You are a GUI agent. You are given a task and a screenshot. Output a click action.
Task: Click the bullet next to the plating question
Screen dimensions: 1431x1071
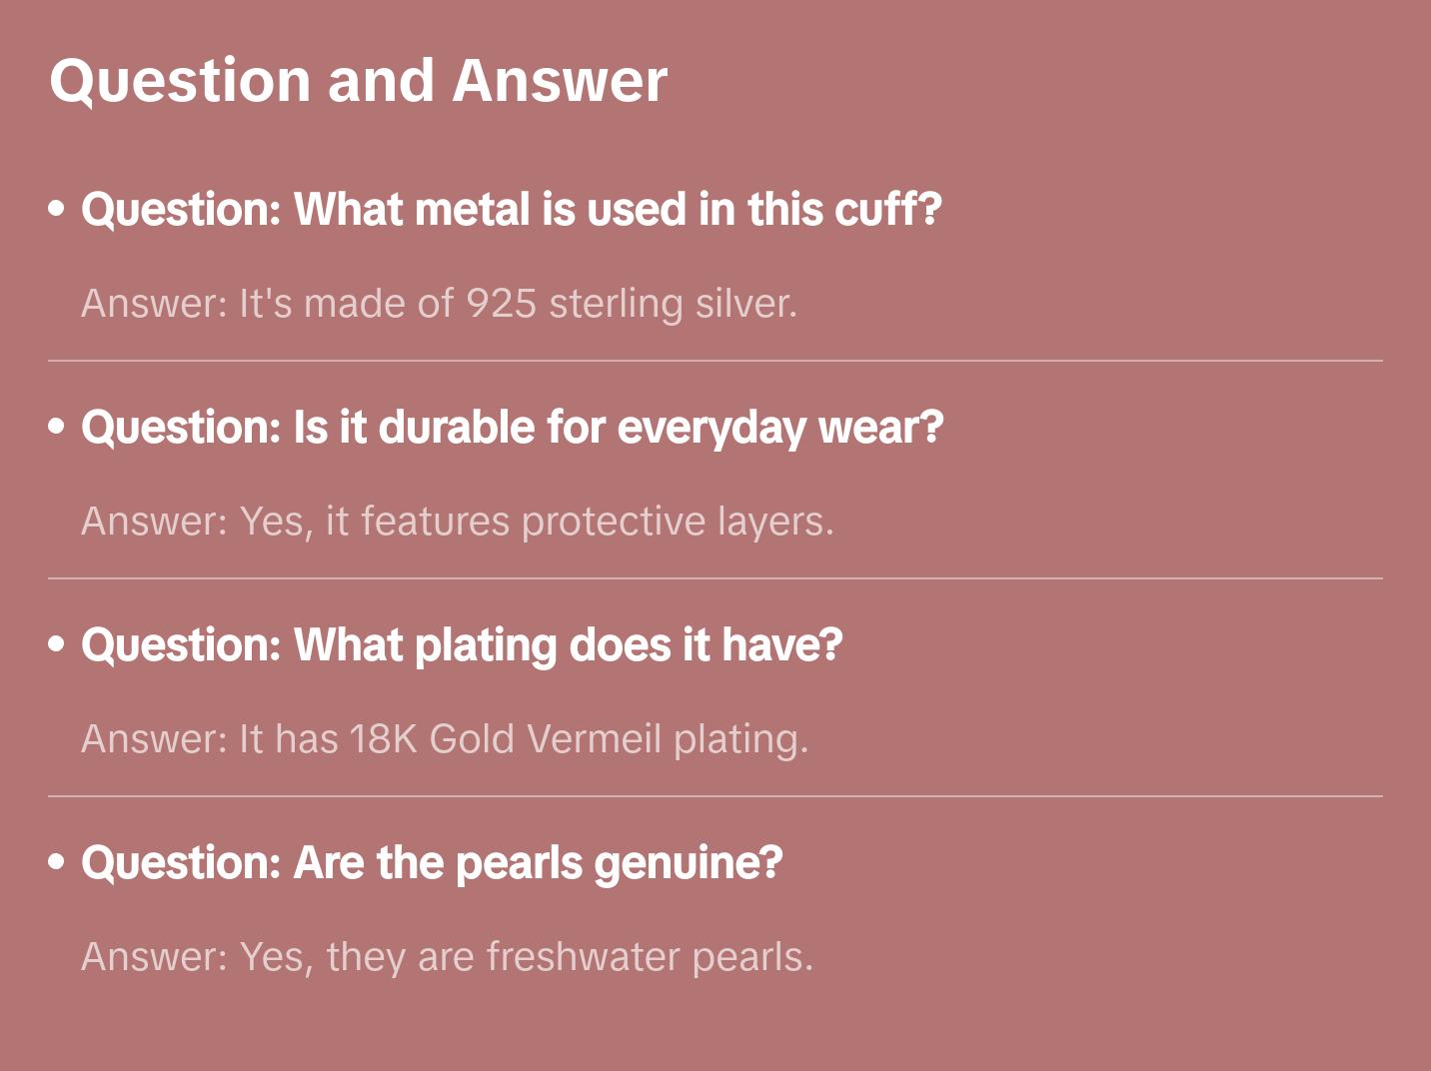[57, 644]
